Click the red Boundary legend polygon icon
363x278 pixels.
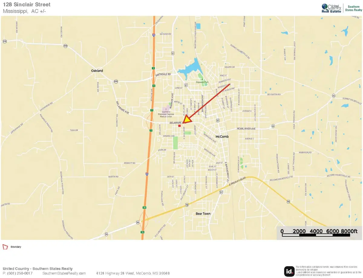[x=5, y=247]
